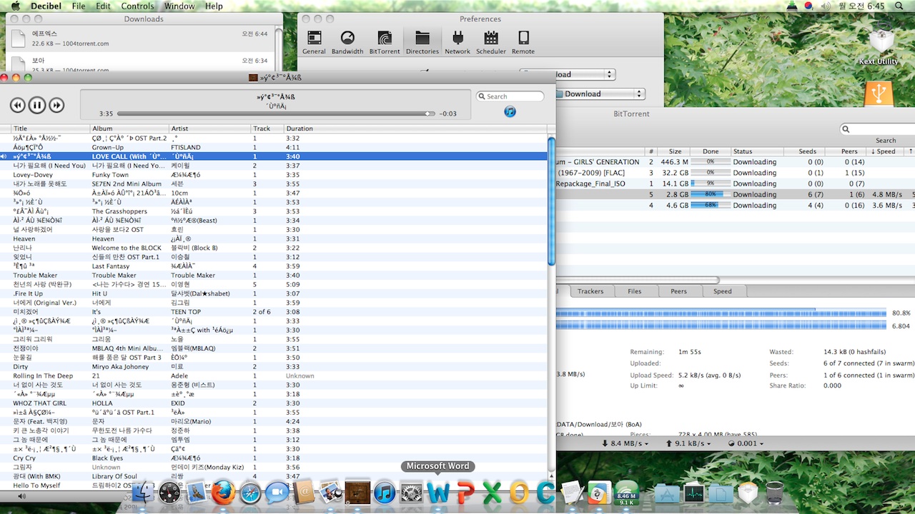Click the system volume icon in menu bar
Image resolution: width=915 pixels, height=514 pixels.
826,6
